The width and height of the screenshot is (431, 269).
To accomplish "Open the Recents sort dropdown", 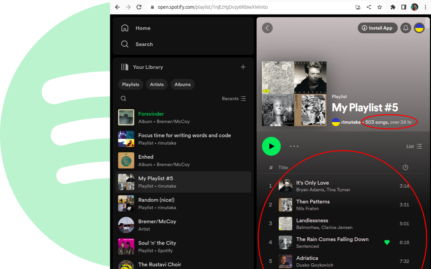I will [x=234, y=99].
